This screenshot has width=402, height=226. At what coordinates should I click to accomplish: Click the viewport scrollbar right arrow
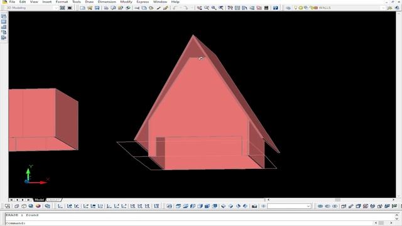click(x=394, y=200)
